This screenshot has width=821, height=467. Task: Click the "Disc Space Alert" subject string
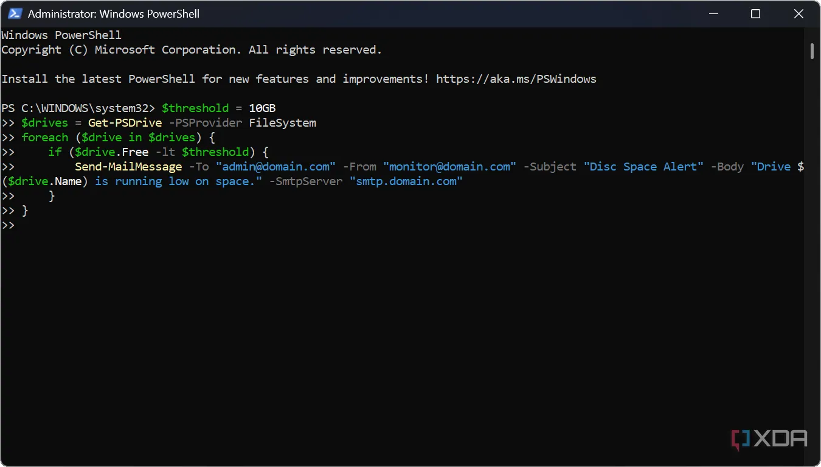643,167
